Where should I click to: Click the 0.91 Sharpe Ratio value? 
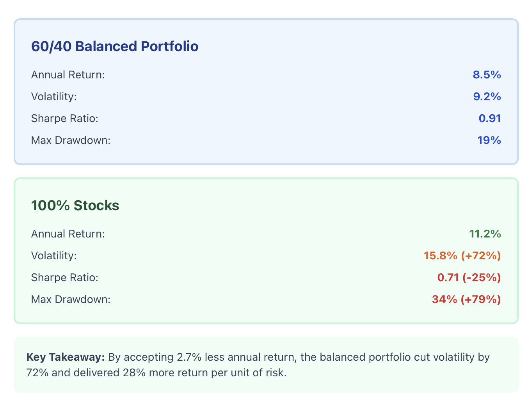click(490, 119)
